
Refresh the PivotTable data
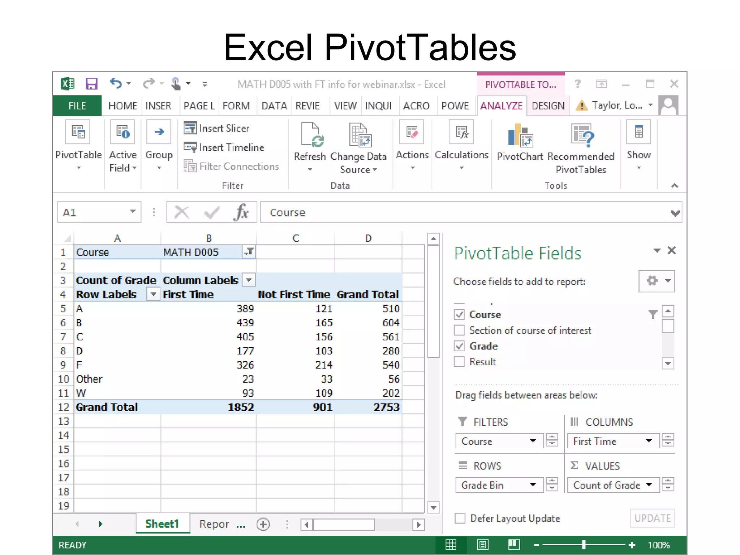(310, 147)
